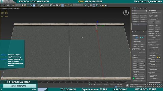Toggle the Delete Isolated Vertices checkbox
163x91 pixels.
tap(149, 46)
